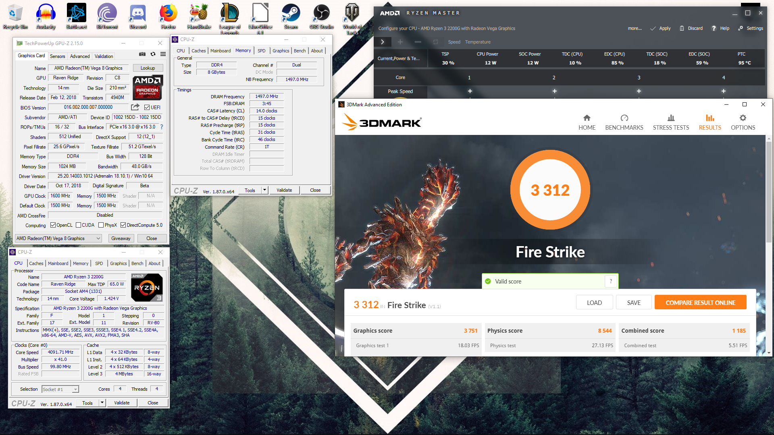774x435 pixels.
Task: Click 3DMark vertical scrollbar thumb
Action: click(769, 192)
